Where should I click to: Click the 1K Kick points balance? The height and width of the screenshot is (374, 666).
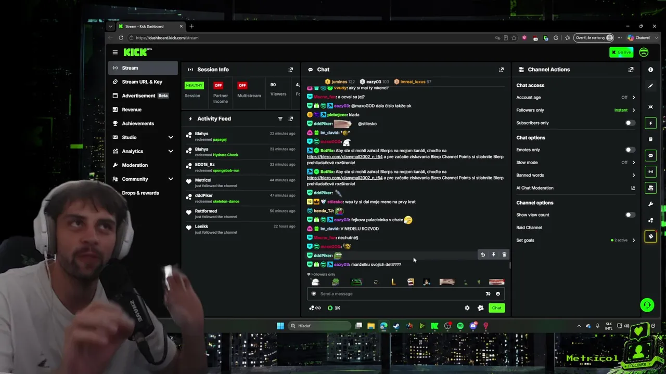click(334, 308)
